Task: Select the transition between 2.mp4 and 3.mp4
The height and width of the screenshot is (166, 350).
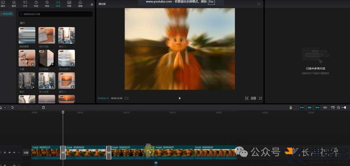Action: [109, 152]
